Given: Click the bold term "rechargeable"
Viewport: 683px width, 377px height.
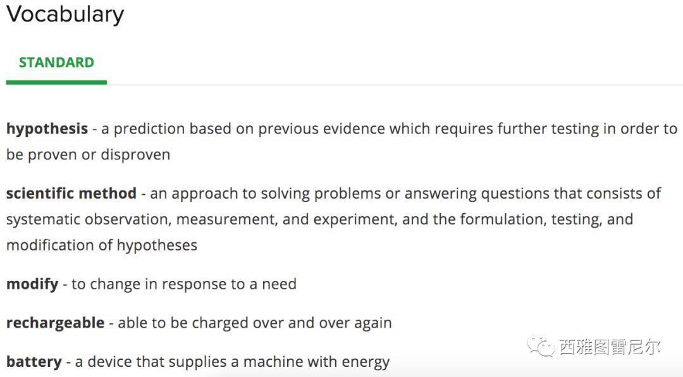Looking at the screenshot, I should tap(55, 323).
